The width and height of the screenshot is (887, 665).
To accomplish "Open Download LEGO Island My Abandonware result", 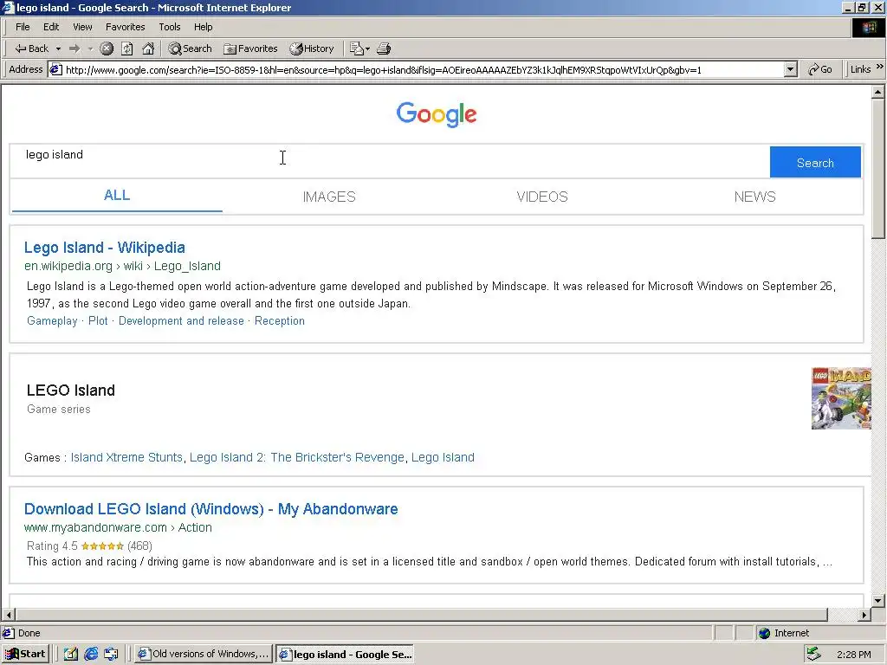I will click(x=211, y=509).
